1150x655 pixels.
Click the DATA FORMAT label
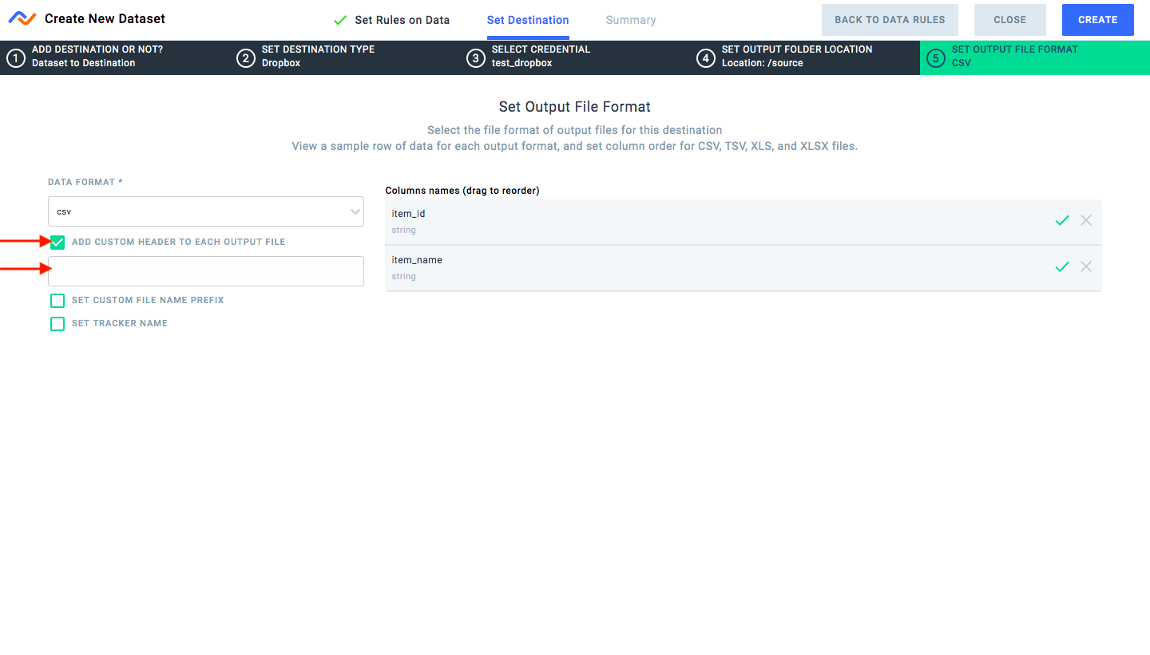click(x=85, y=182)
